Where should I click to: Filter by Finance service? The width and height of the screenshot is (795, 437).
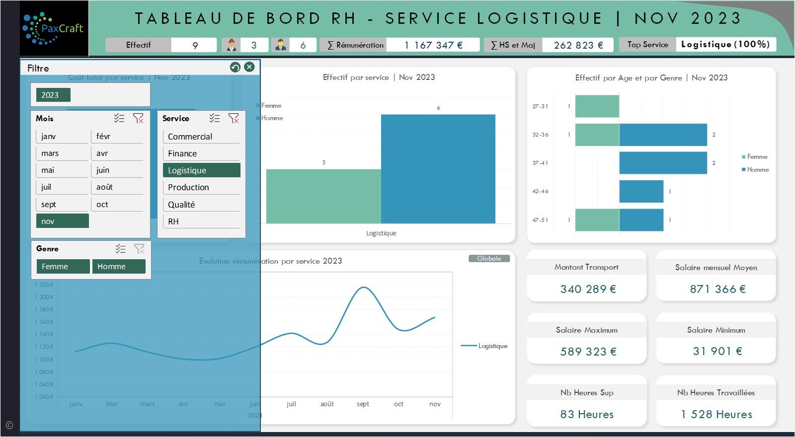point(201,153)
